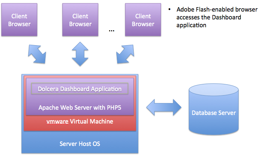Image resolution: width=259 pixels, height=156 pixels.
Task: Click the word Dolcera in the dashboard box
Action: pyautogui.click(x=49, y=89)
